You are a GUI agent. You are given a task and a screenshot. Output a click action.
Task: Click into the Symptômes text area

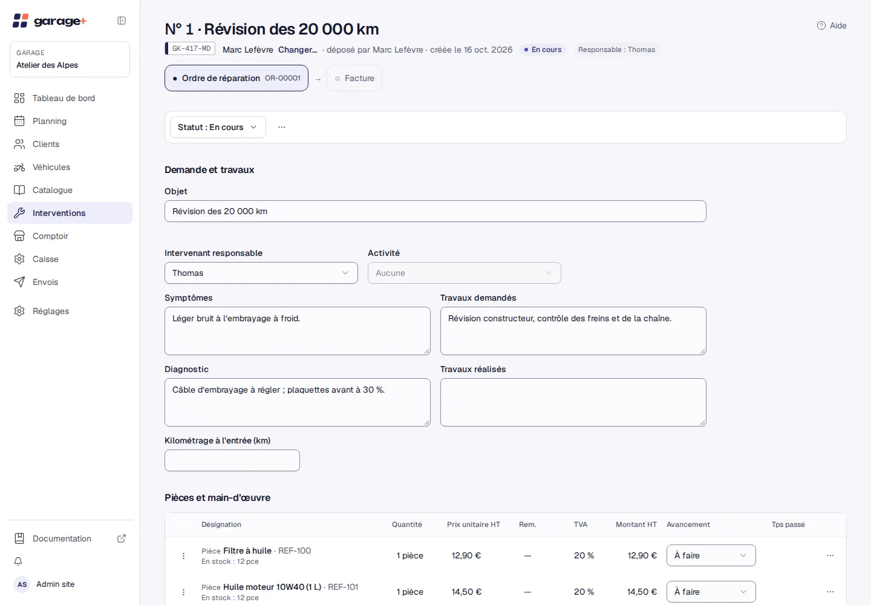[298, 331]
